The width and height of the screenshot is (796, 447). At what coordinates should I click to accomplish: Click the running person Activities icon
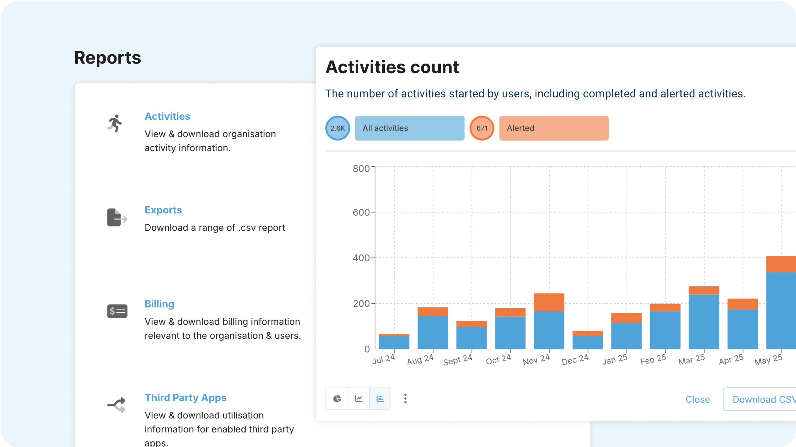coord(115,123)
